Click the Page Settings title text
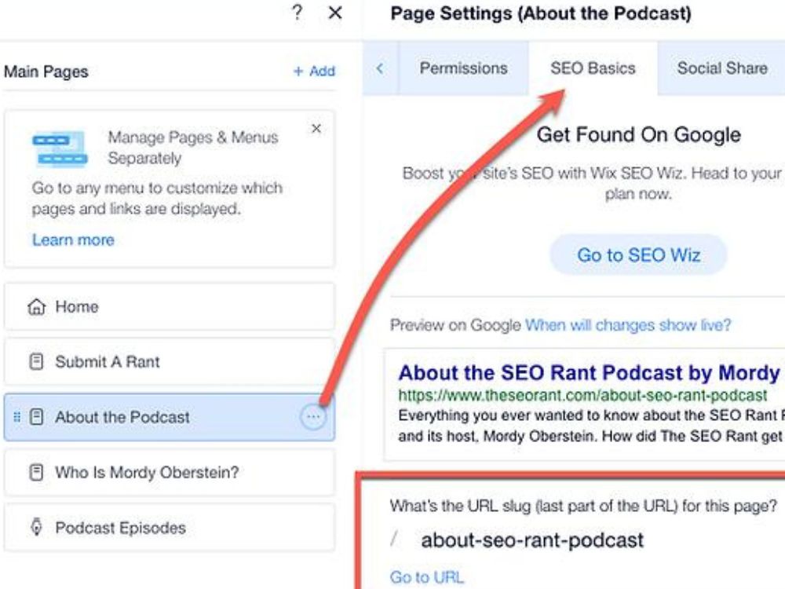Image resolution: width=785 pixels, height=589 pixels. point(541,13)
